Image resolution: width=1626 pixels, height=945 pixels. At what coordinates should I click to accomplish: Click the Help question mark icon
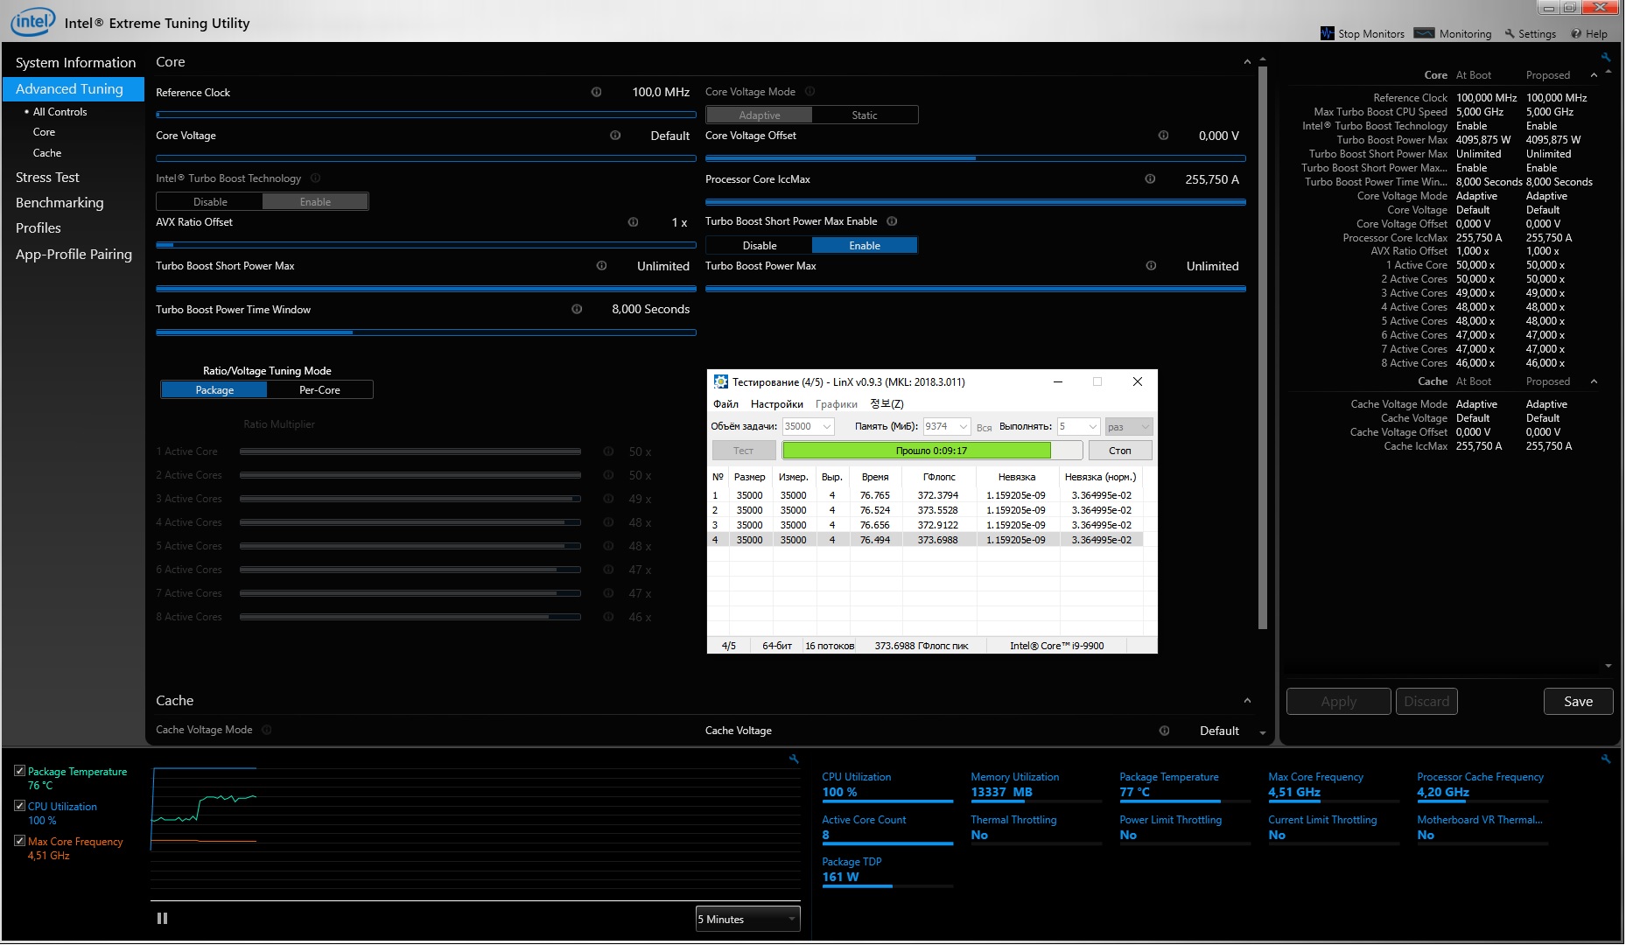click(1576, 34)
